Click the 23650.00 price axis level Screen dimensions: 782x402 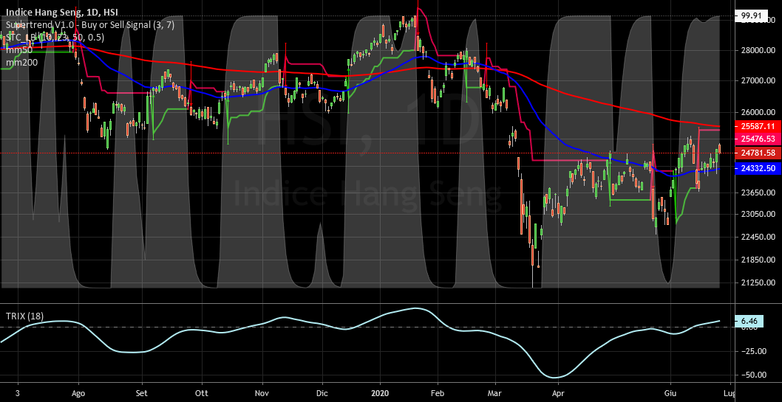click(758, 192)
